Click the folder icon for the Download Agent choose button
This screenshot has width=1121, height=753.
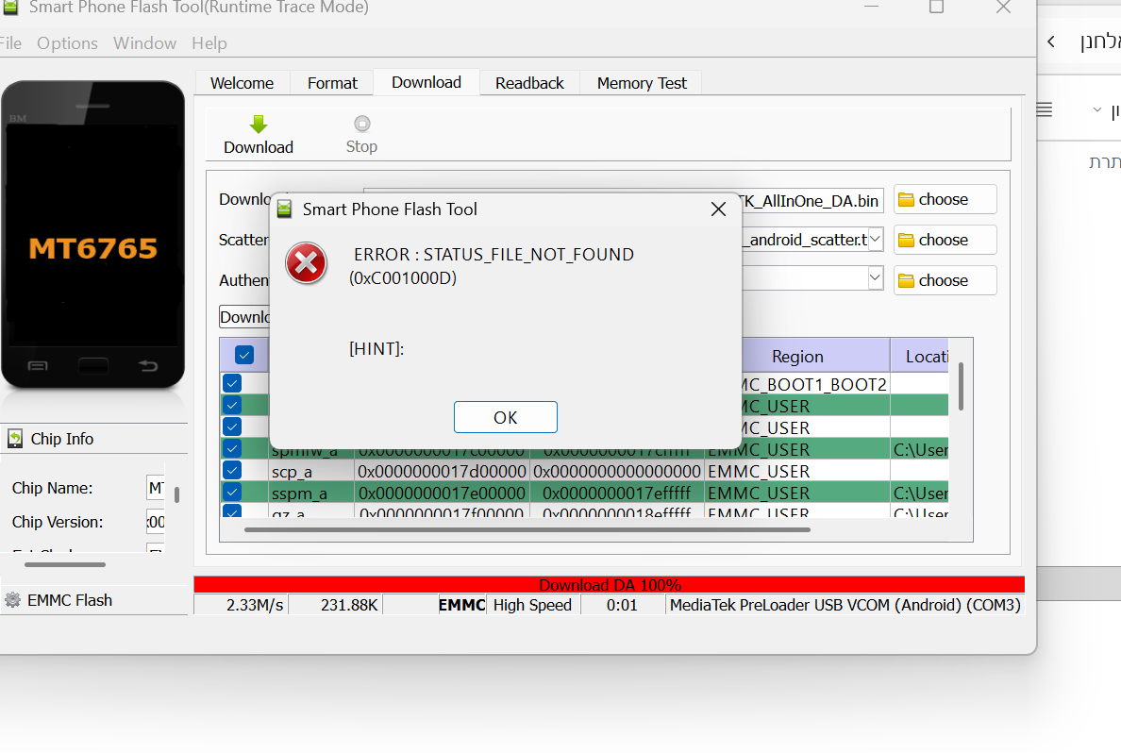tap(906, 200)
